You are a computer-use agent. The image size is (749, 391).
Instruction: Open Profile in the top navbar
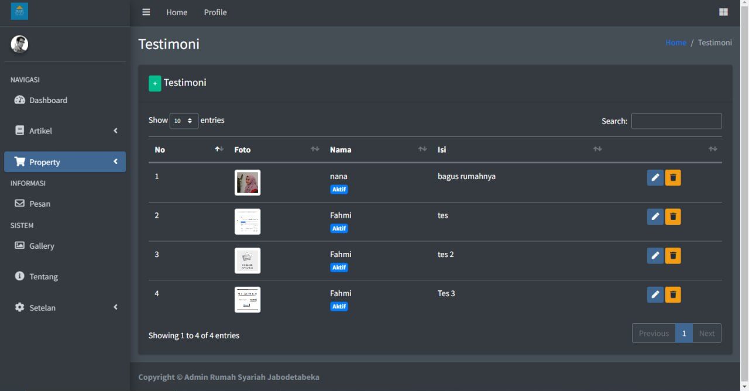(x=215, y=12)
